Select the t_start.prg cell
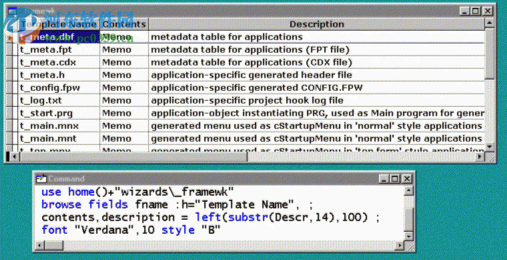 coord(59,113)
